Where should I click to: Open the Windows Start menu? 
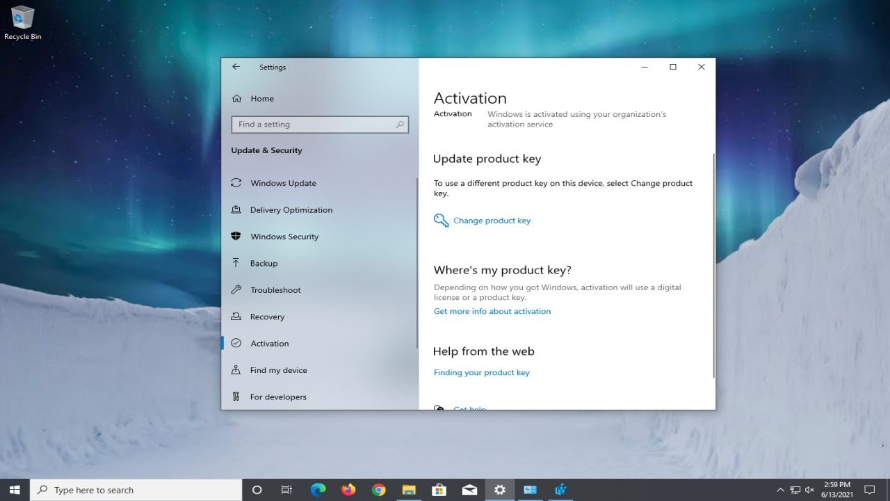15,490
